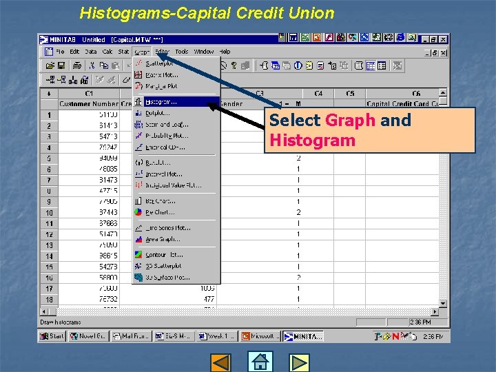The width and height of the screenshot is (496, 372).
Task: Click the Start button on taskbar
Action: point(52,336)
